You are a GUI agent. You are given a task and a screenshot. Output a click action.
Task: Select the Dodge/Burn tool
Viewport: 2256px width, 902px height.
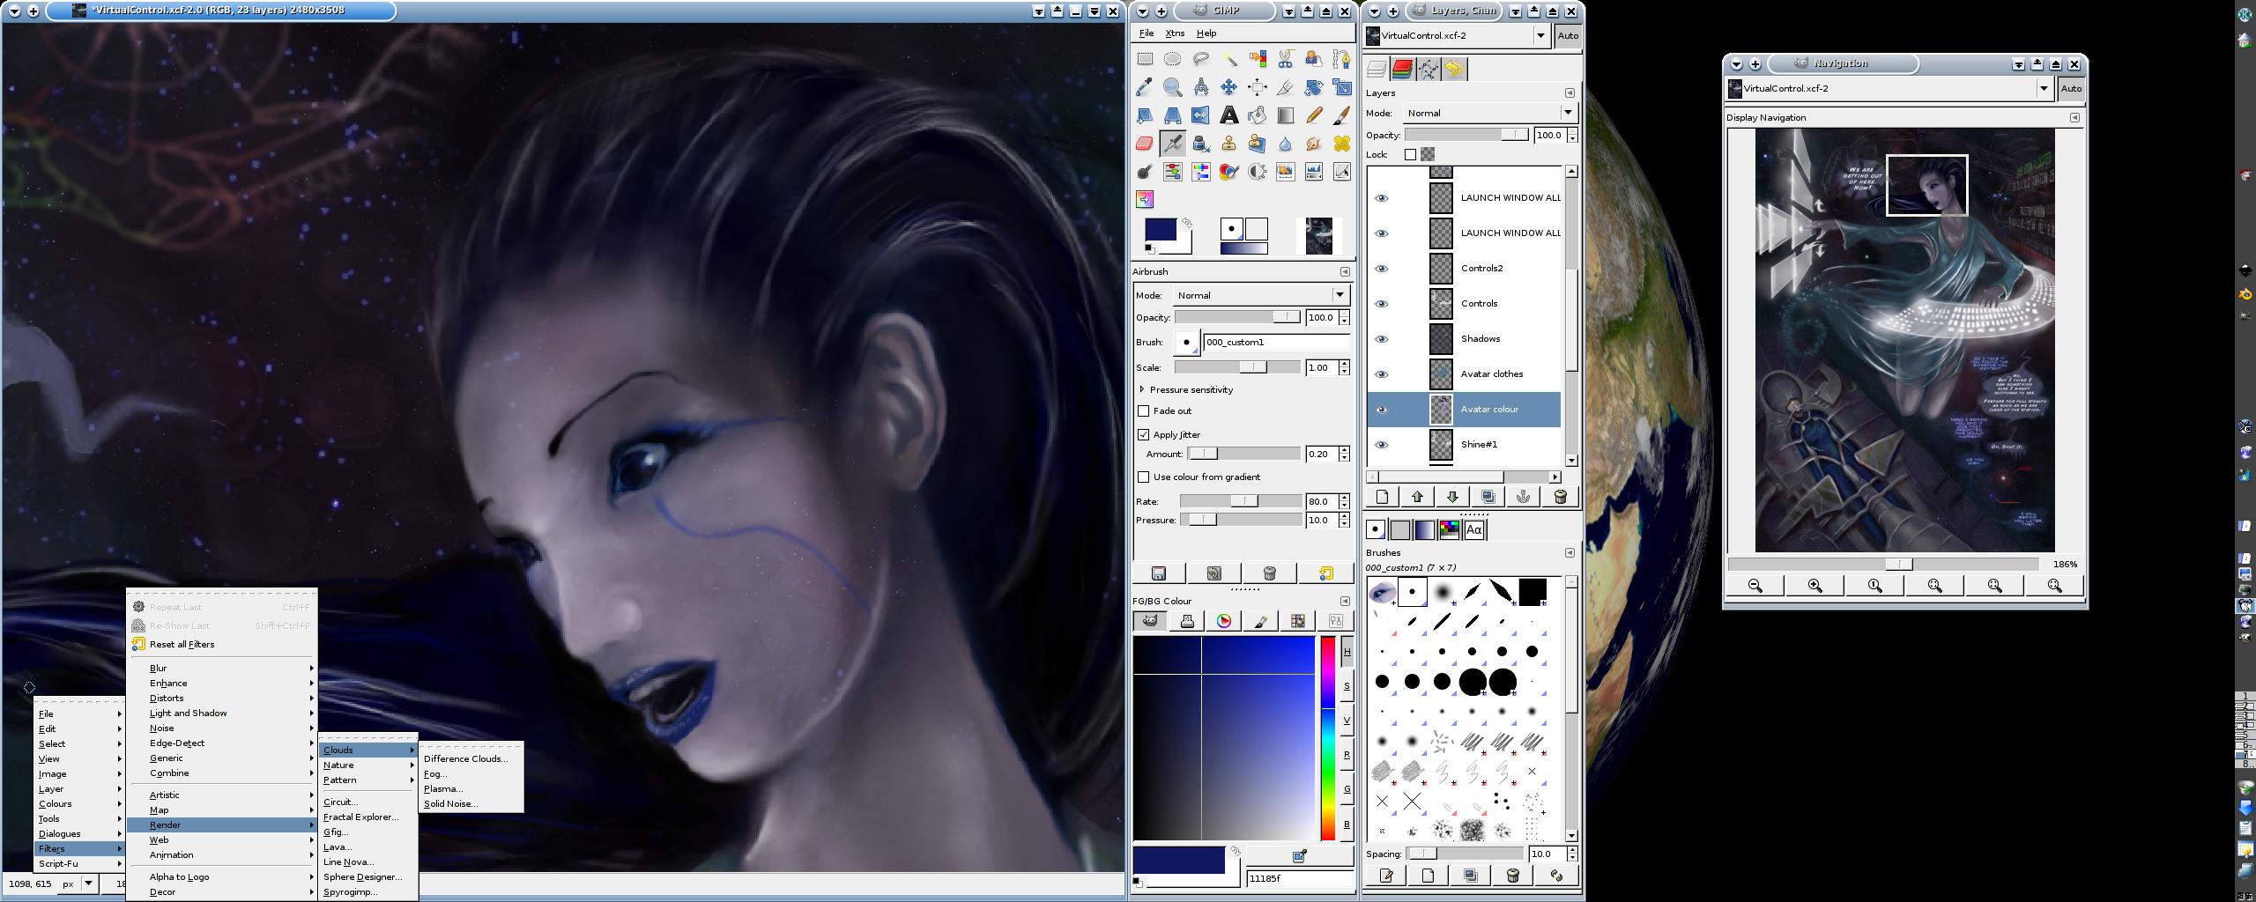coord(1144,172)
